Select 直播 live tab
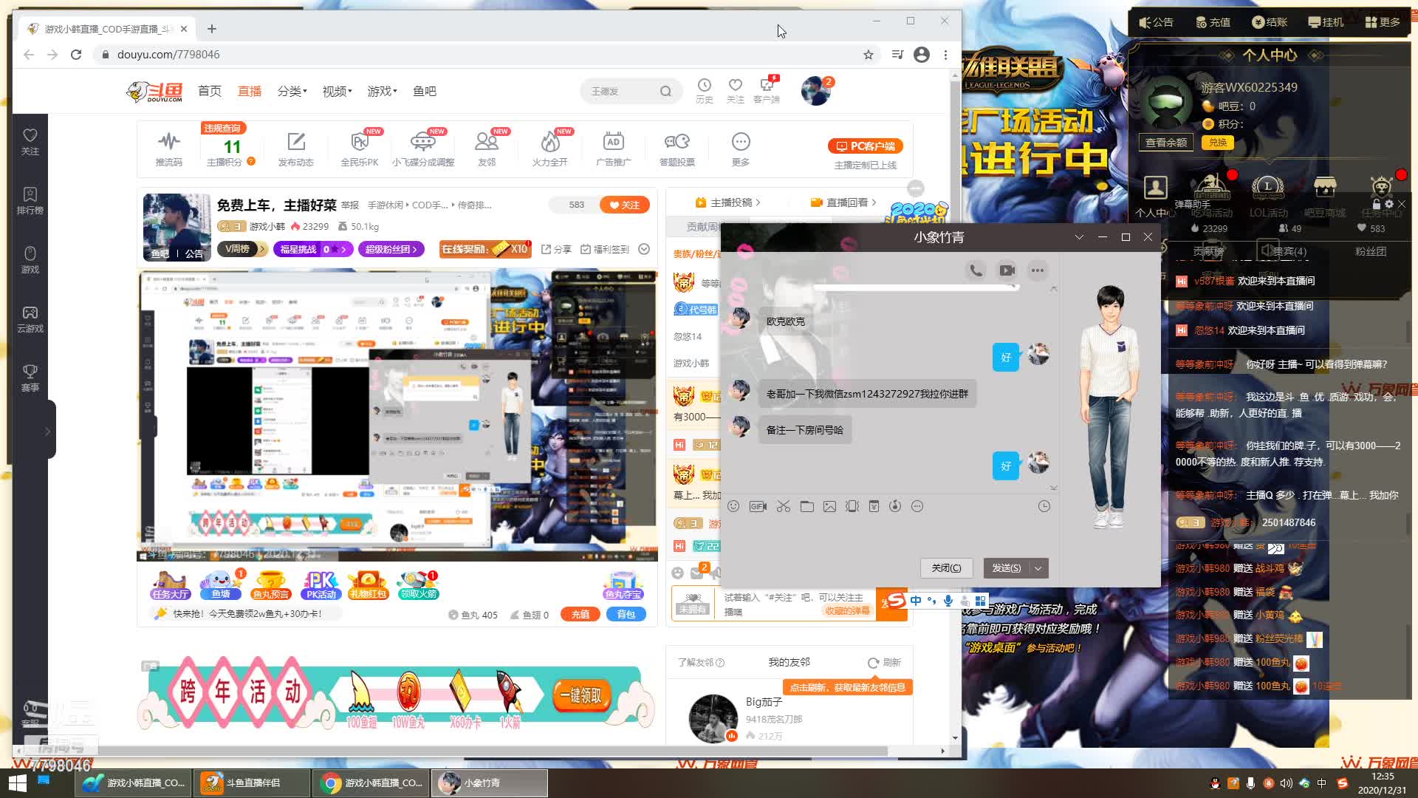This screenshot has width=1418, height=798. 250,91
